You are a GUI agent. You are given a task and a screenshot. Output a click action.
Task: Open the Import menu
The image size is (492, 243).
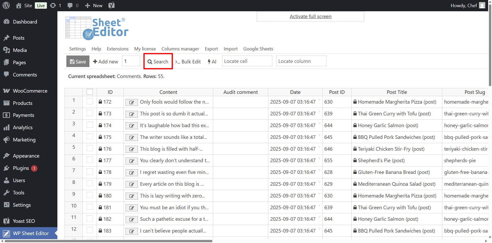231,49
